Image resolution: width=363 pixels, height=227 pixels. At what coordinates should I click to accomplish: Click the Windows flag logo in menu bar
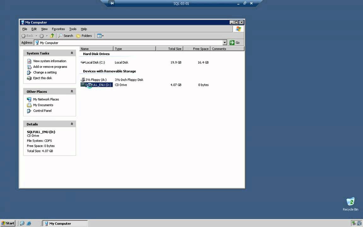tap(238, 29)
